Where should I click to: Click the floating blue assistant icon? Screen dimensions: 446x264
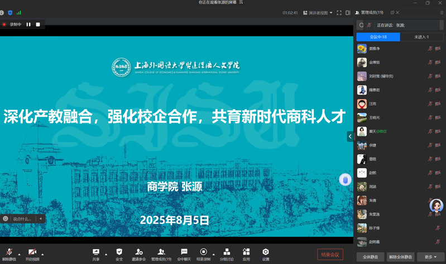click(x=345, y=180)
